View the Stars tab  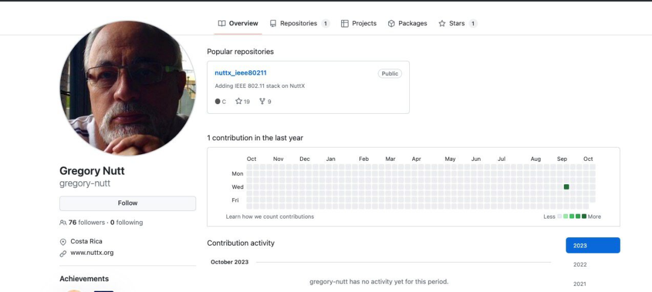click(x=458, y=23)
